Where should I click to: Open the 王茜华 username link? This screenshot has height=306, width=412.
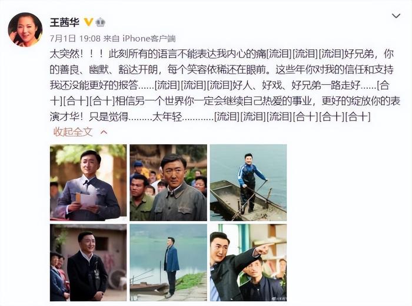click(64, 22)
